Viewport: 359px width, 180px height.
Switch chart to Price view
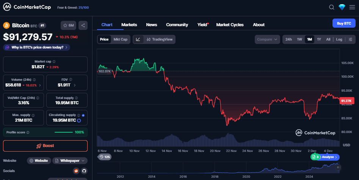(104, 39)
